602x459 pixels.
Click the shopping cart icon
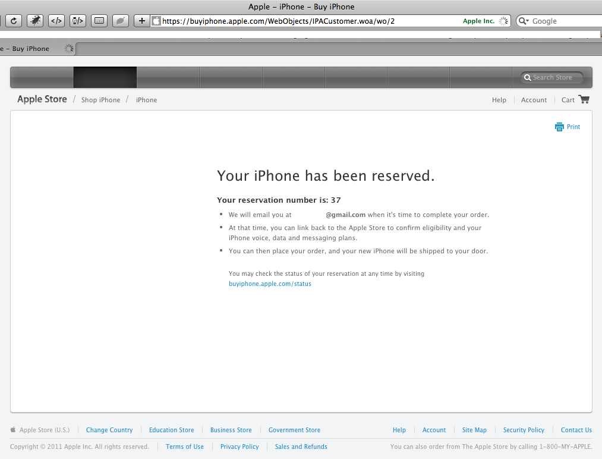(x=584, y=99)
